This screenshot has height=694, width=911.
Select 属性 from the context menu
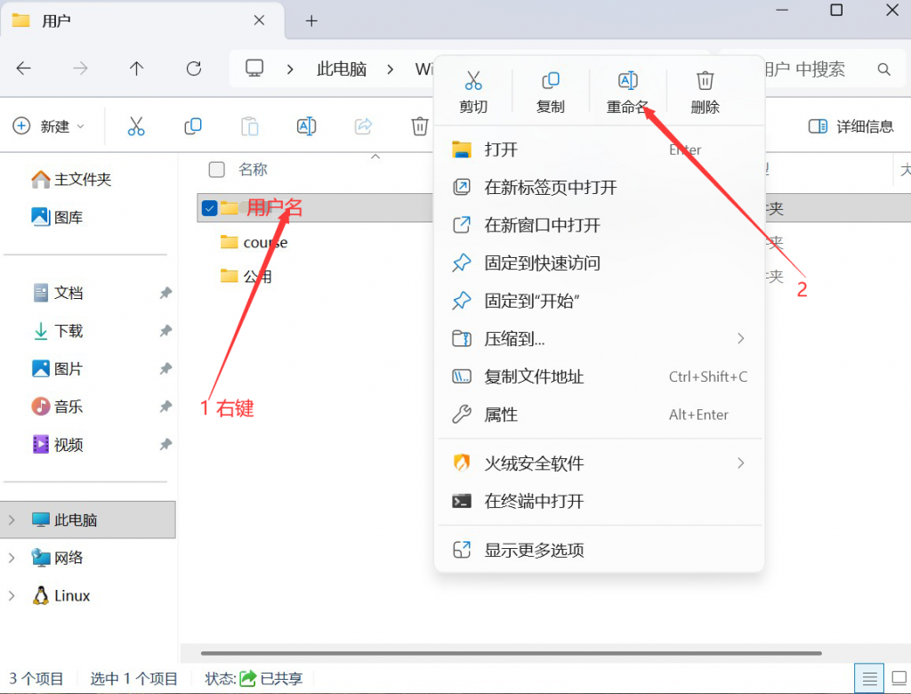click(x=501, y=415)
